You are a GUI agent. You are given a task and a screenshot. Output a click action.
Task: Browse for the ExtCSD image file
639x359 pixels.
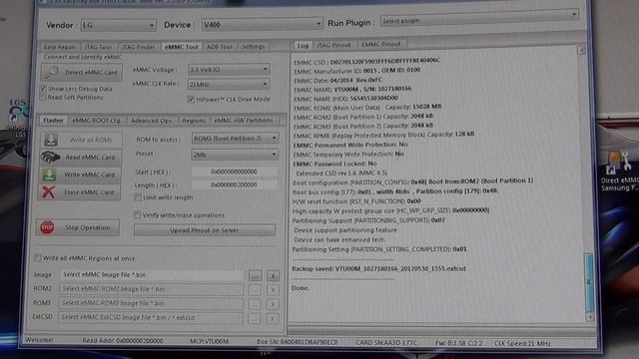255,318
